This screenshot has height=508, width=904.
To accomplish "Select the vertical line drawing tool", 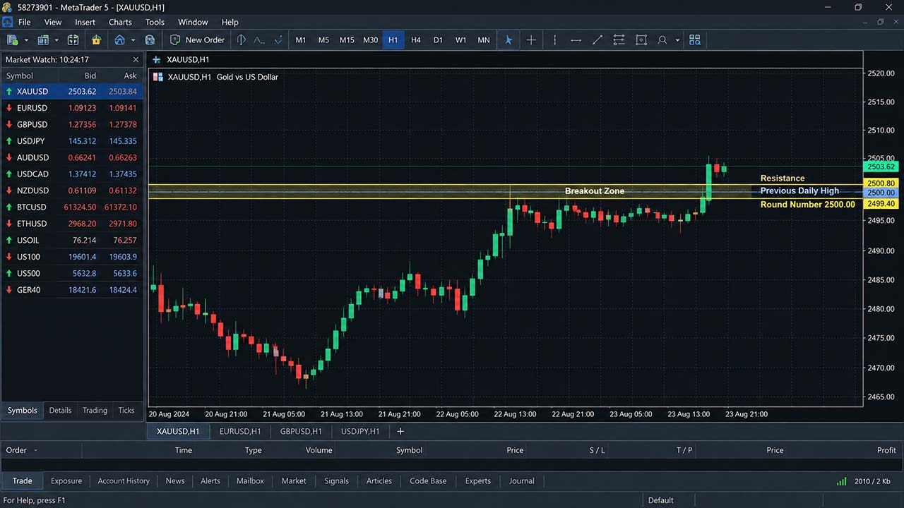I will coord(554,40).
